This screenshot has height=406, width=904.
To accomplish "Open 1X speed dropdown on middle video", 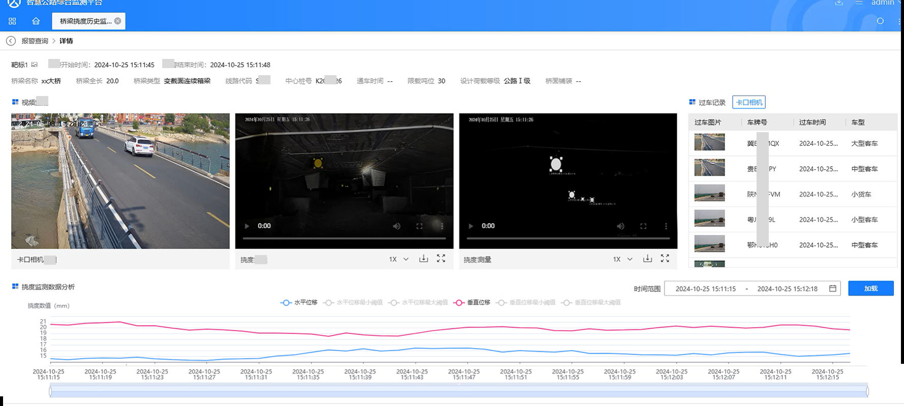I will tap(399, 259).
